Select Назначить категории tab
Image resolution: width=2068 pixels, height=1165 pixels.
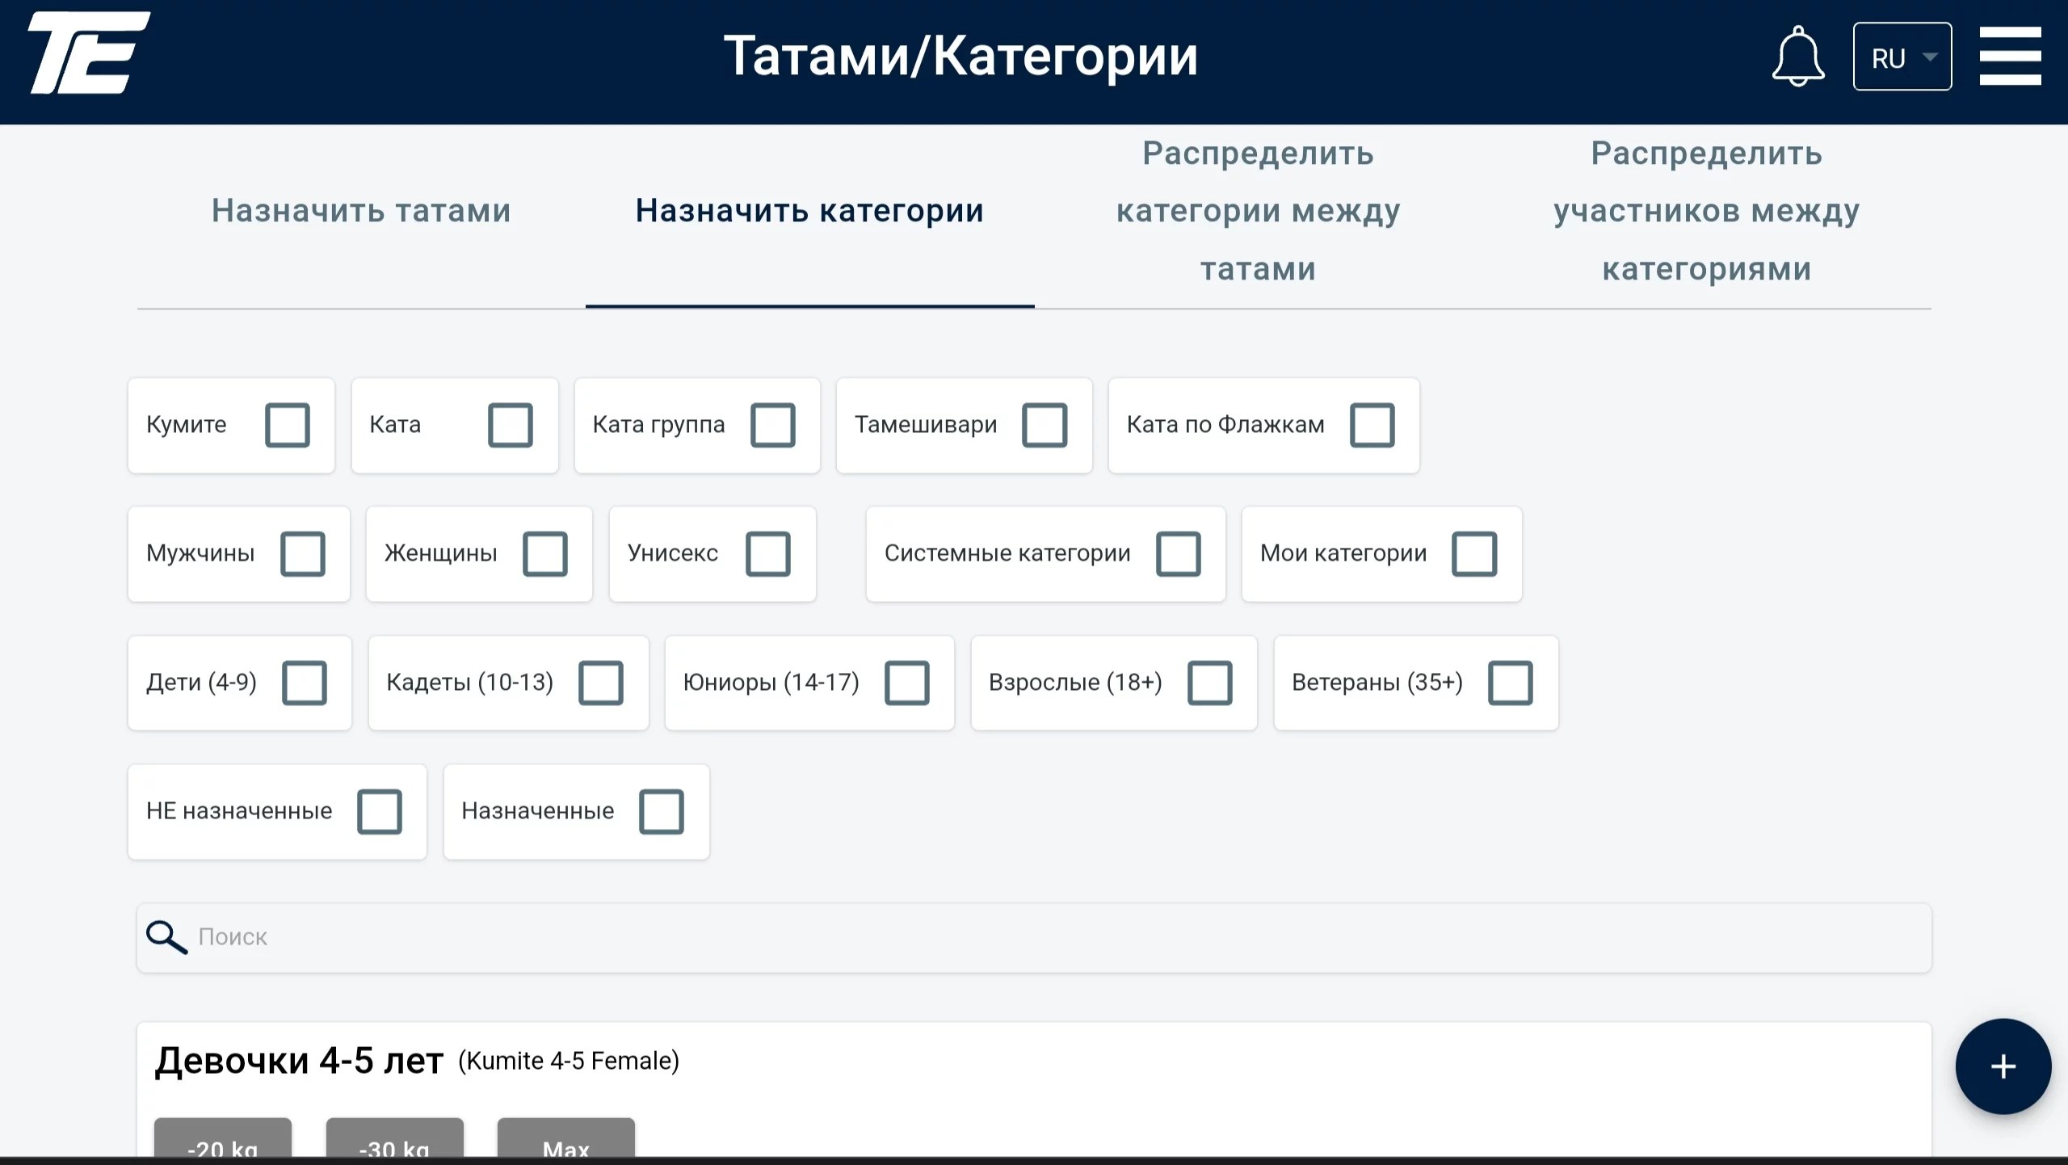click(809, 211)
